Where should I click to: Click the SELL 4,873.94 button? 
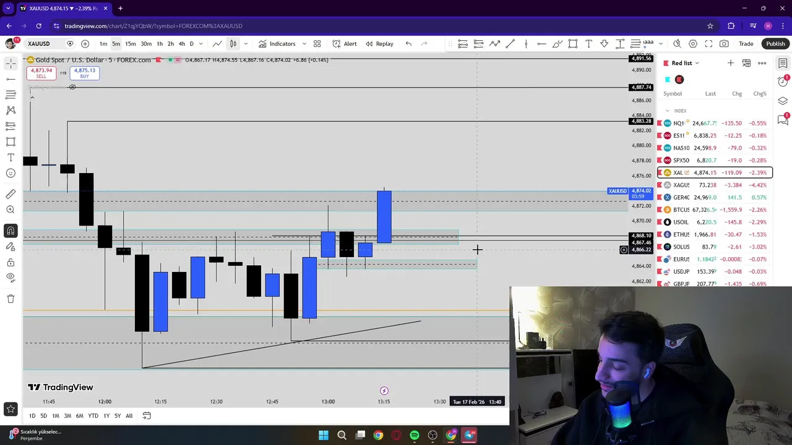coord(41,73)
